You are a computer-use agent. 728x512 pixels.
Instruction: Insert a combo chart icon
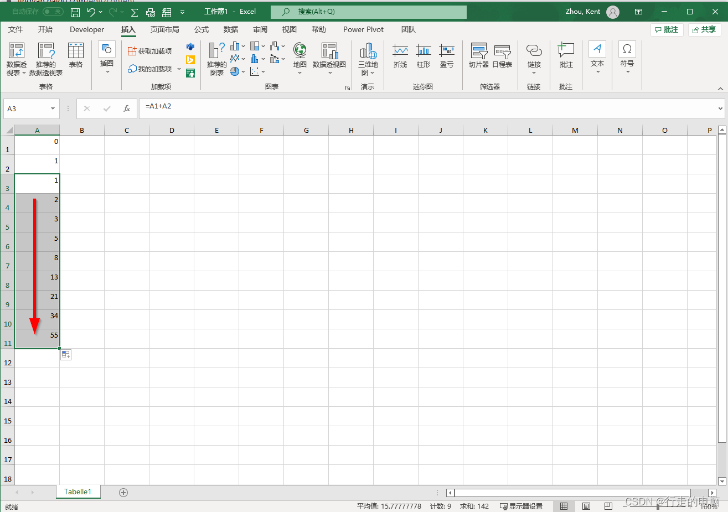click(x=275, y=59)
